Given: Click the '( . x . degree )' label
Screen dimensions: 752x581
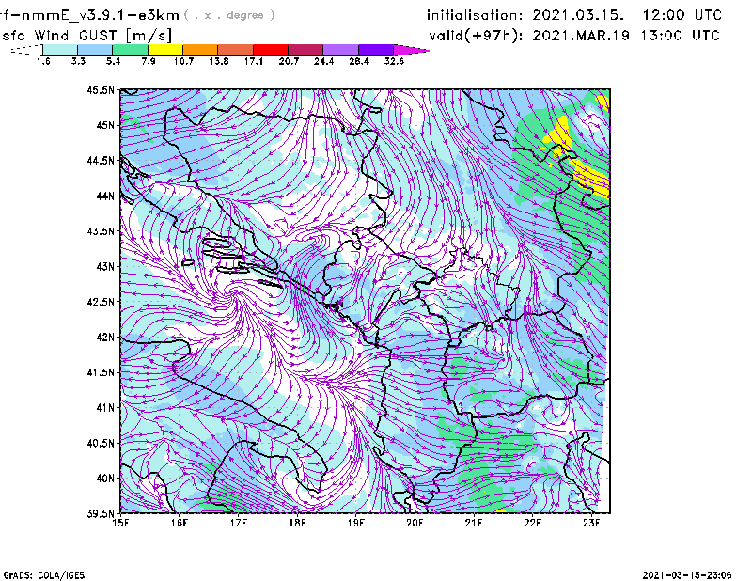Looking at the screenshot, I should click(x=229, y=15).
